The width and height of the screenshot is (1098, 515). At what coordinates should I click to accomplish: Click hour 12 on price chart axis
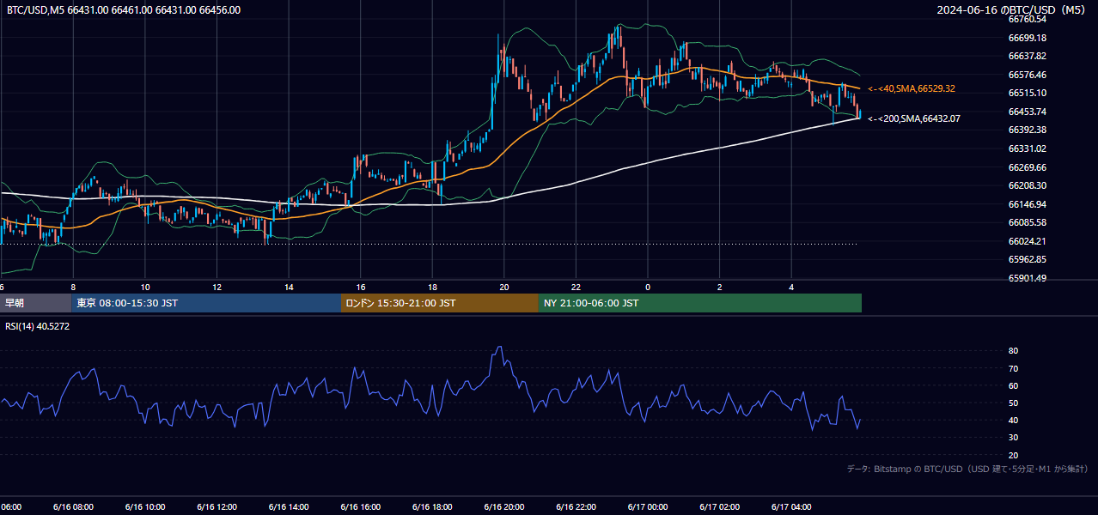(x=217, y=287)
